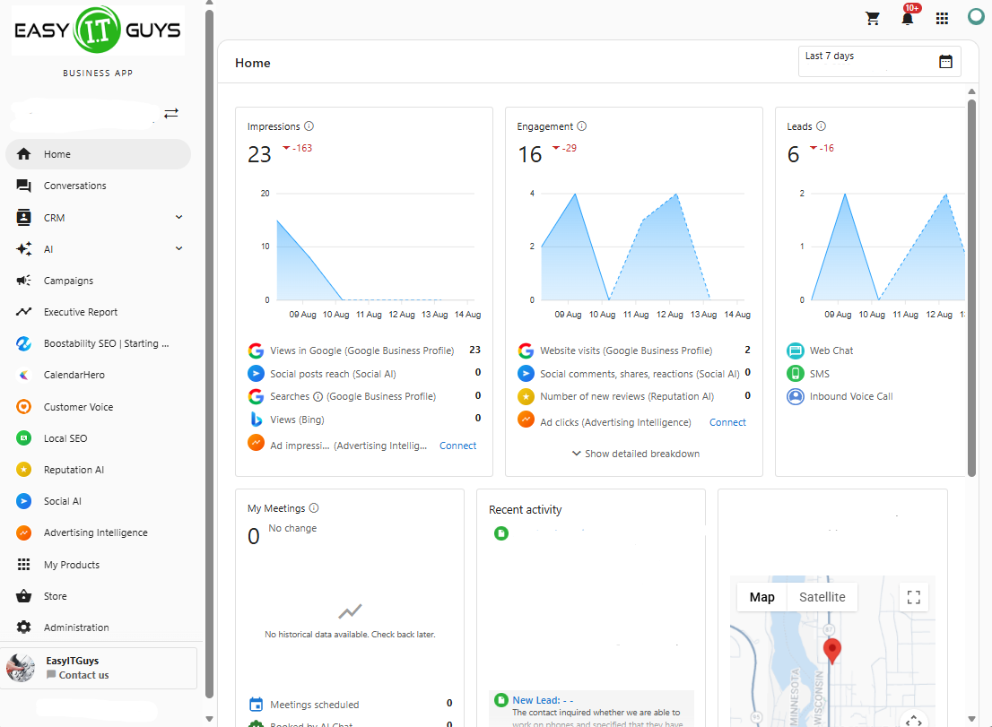Open Store in the sidebar
The image size is (992, 727).
point(98,596)
